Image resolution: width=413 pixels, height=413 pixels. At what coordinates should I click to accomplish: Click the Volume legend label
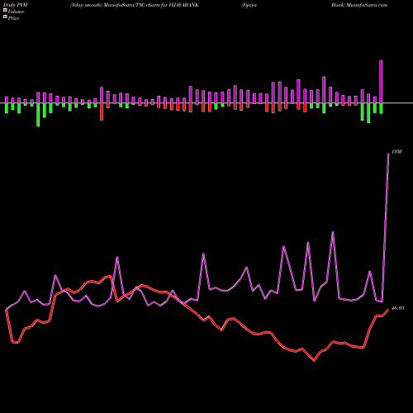pos(16,12)
